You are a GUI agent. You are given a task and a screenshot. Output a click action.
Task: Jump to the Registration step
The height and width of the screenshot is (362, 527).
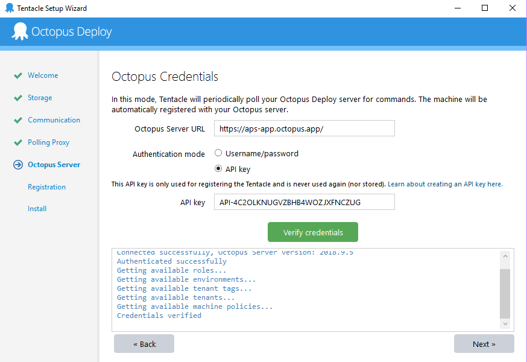(x=46, y=186)
